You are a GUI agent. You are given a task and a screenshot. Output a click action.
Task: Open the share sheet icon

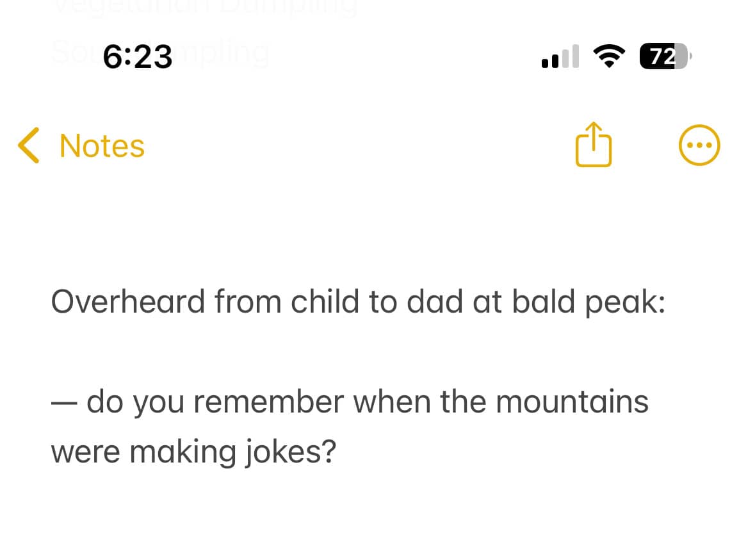593,144
